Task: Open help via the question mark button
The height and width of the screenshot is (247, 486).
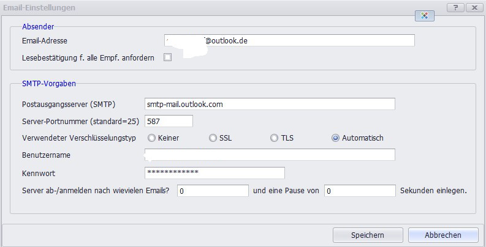Action: 455,7
